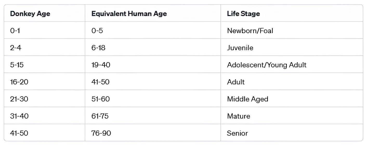Select the human age 6-18 cell
Viewport: 368px width, 146px height.
pyautogui.click(x=98, y=48)
